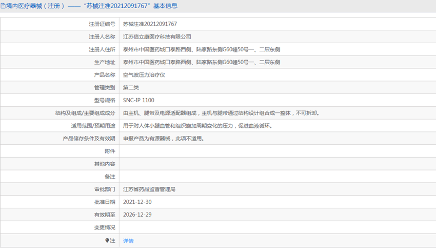Viewport: 436px width, 249px height.
Task: Select the 注册人名称 label
Action: (102, 37)
